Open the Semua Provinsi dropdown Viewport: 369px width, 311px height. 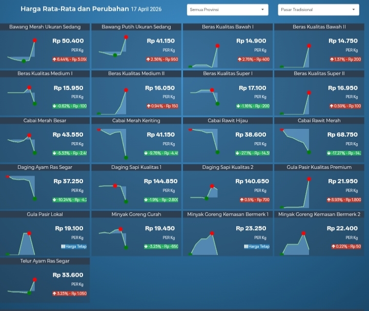(x=228, y=10)
